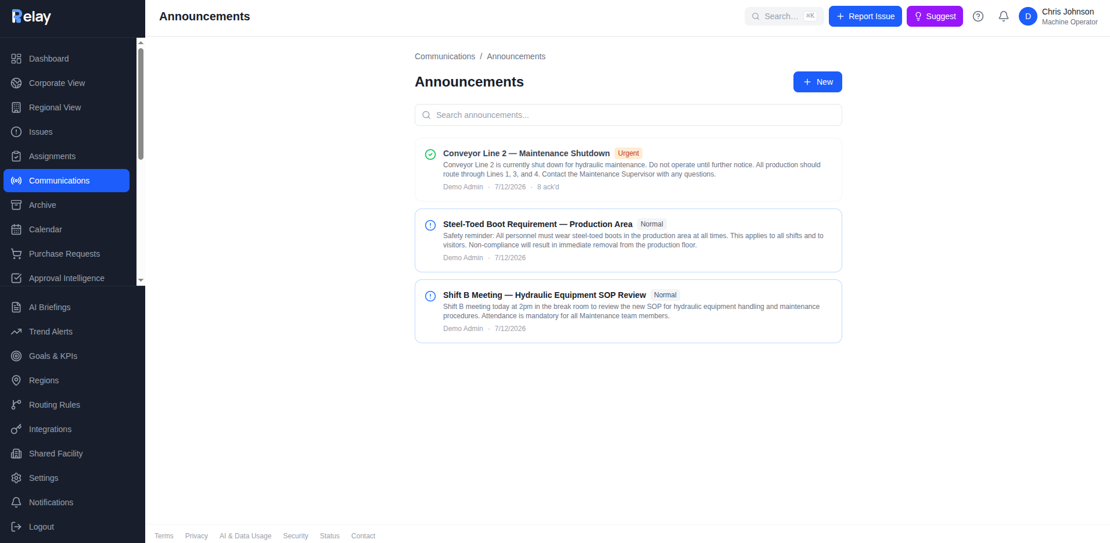This screenshot has width=1110, height=543.
Task: Open Steel-Toed Boot Requirement announcement title
Action: click(537, 224)
